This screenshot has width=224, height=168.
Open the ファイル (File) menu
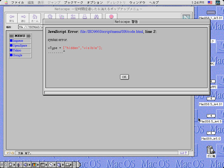(x=17, y=3)
